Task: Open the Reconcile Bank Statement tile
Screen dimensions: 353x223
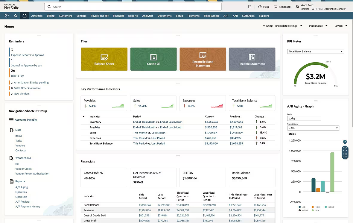Action: (x=203, y=59)
